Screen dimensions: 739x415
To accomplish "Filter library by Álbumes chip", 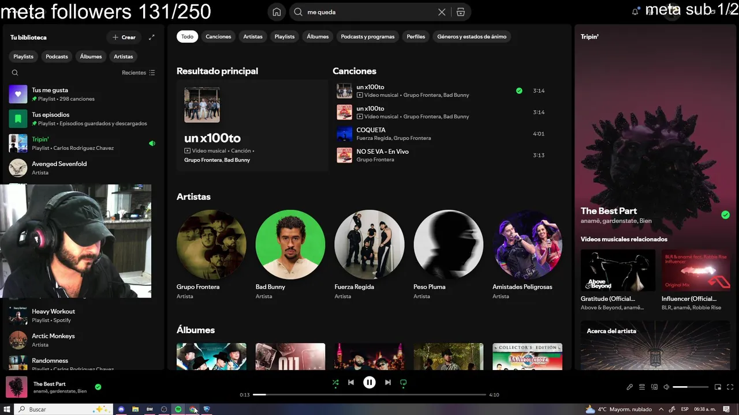I will (x=91, y=56).
